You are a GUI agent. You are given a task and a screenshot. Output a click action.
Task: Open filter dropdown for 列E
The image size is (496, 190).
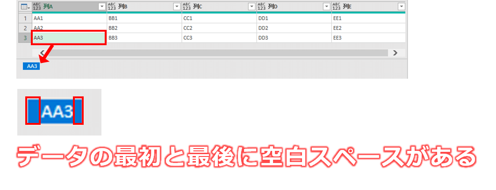click(x=402, y=7)
